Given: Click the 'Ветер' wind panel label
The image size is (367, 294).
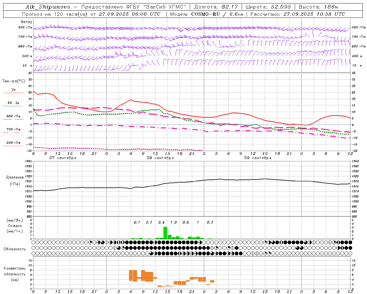Looking at the screenshot, I should (x=27, y=22).
